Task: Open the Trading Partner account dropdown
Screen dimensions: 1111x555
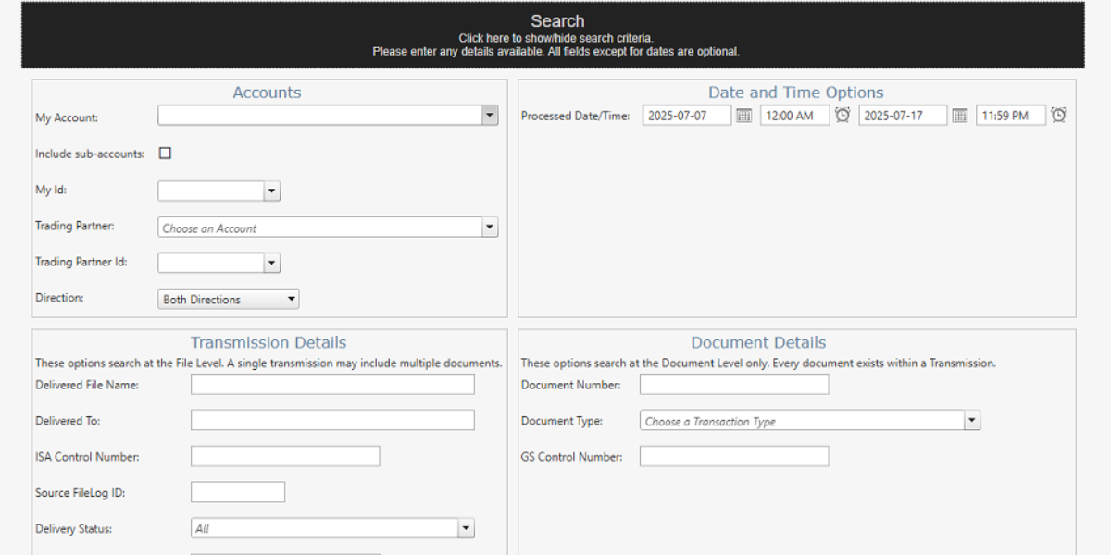Action: [x=489, y=227]
